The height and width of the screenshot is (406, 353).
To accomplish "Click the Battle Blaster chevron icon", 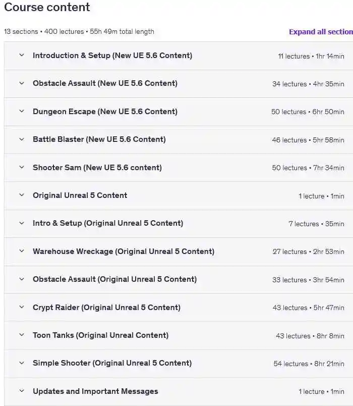I will tap(22, 139).
